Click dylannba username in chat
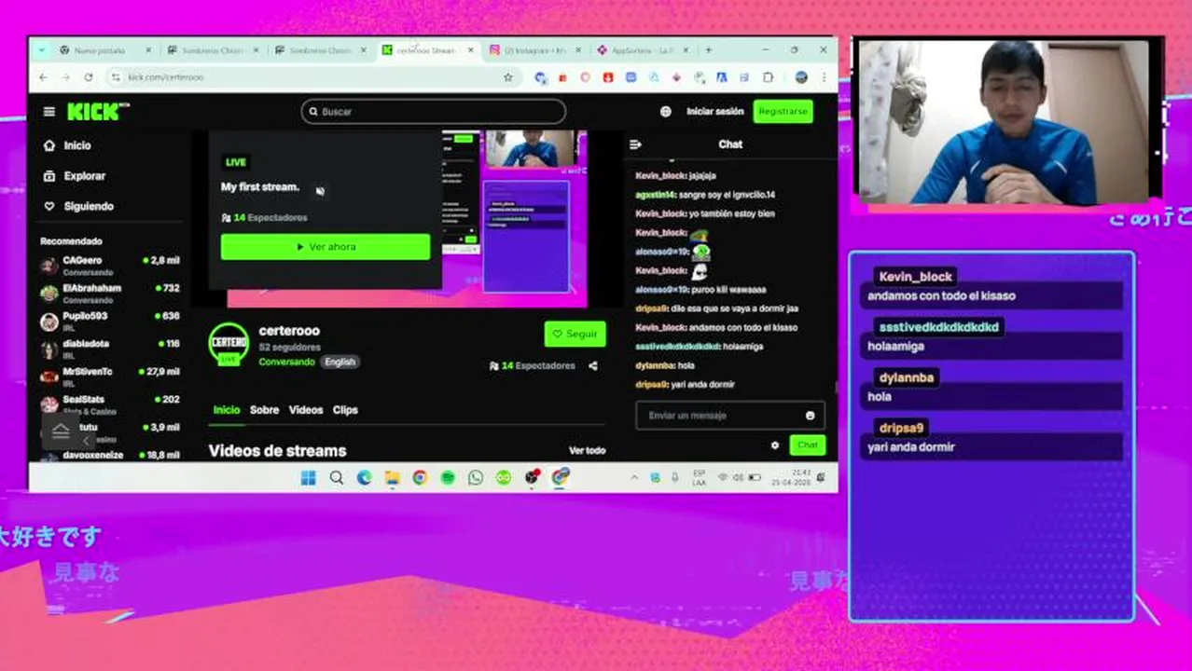Screen dimensions: 1192x671 click(x=655, y=366)
